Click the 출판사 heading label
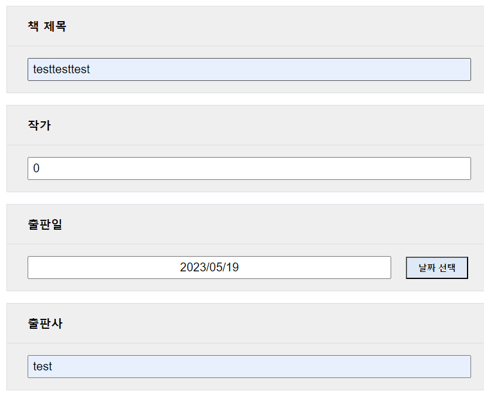484x395 pixels. [45, 324]
